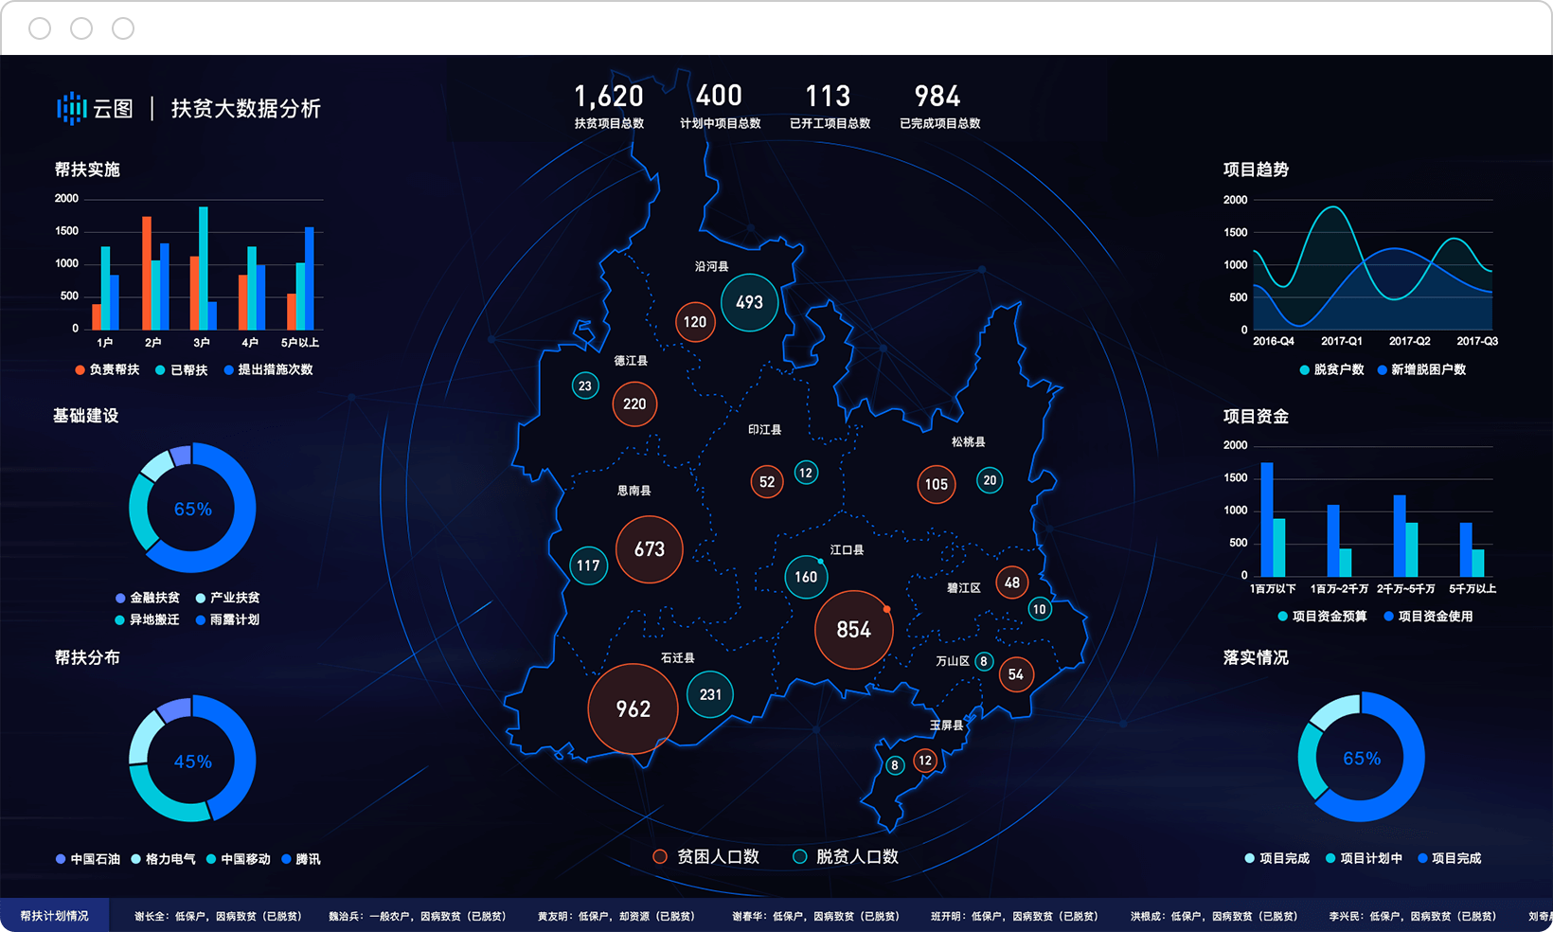Click the 231 bubble in 石迁县
Viewport: 1553px width, 932px height.
pyautogui.click(x=710, y=694)
